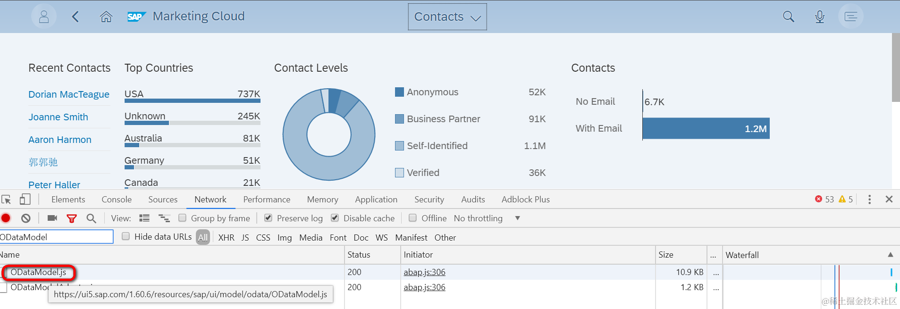The width and height of the screenshot is (900, 309).
Task: Open Dorian MacTeague contact link
Action: click(69, 94)
